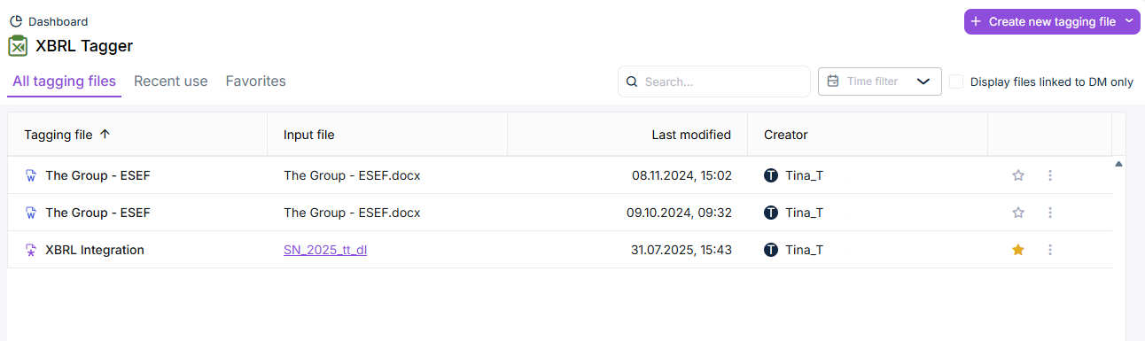This screenshot has width=1145, height=341.
Task: Click the Word file icon for the 09.10.2024 row
Action: [x=31, y=213]
